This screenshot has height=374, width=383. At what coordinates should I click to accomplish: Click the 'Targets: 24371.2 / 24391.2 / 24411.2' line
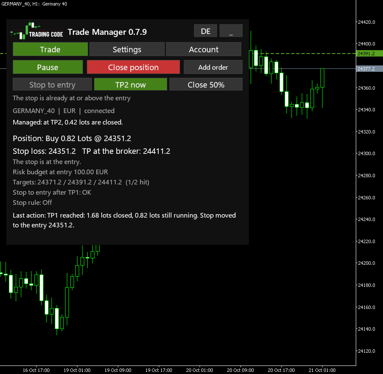[81, 182]
